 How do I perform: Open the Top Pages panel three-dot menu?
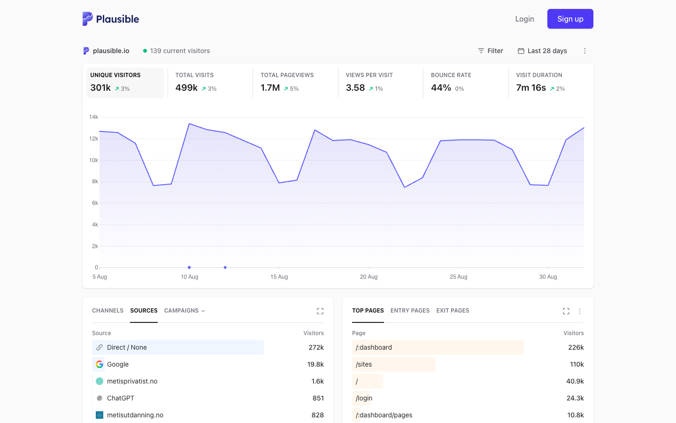(x=580, y=311)
